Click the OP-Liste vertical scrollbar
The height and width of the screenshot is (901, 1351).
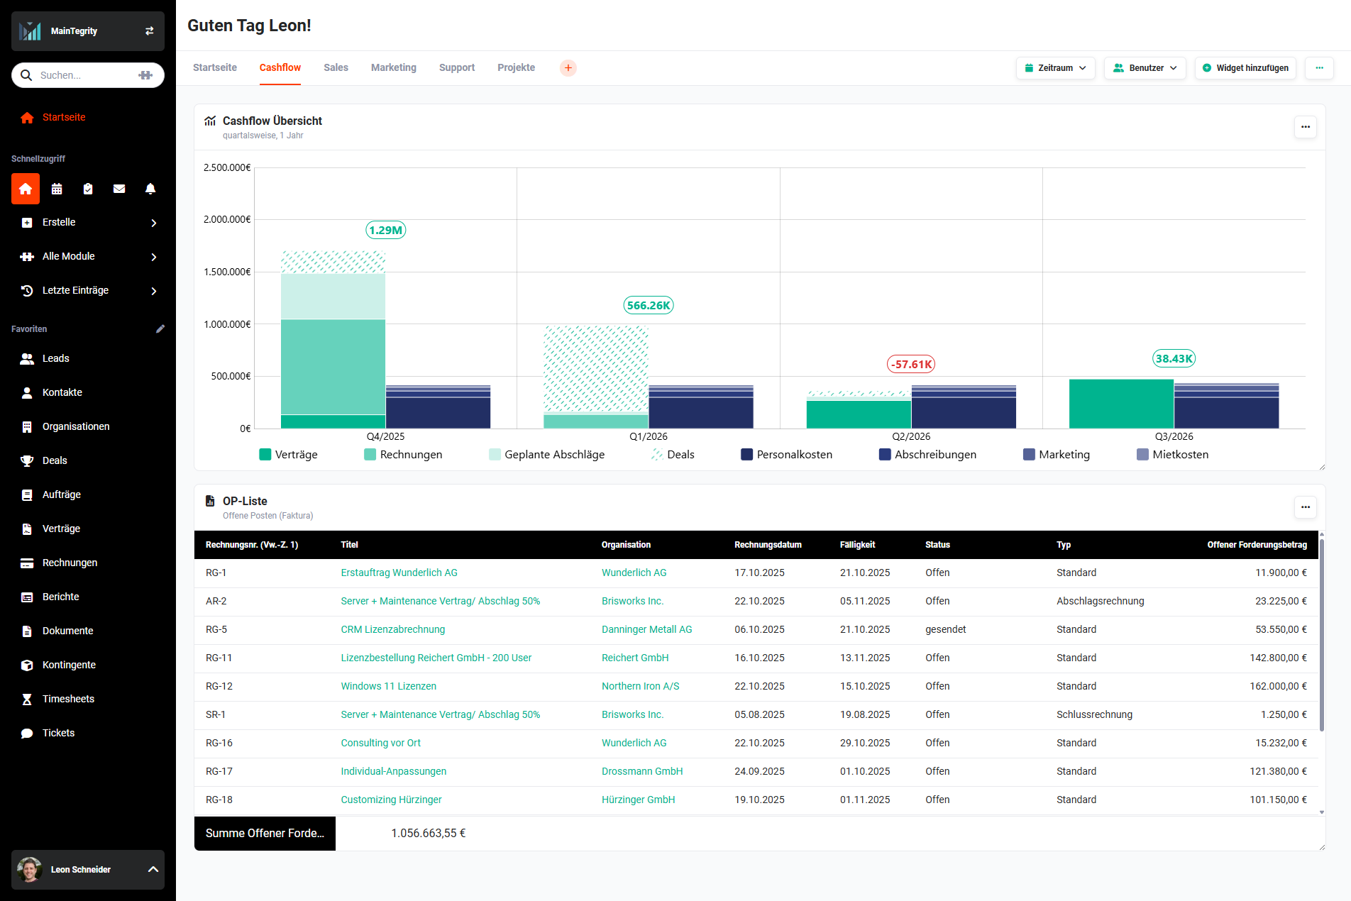(x=1321, y=635)
